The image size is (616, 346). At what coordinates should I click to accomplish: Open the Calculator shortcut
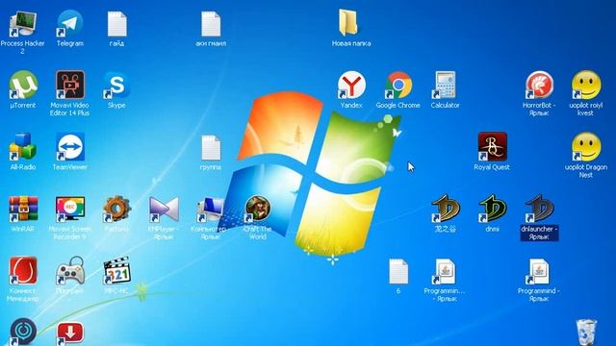445,85
